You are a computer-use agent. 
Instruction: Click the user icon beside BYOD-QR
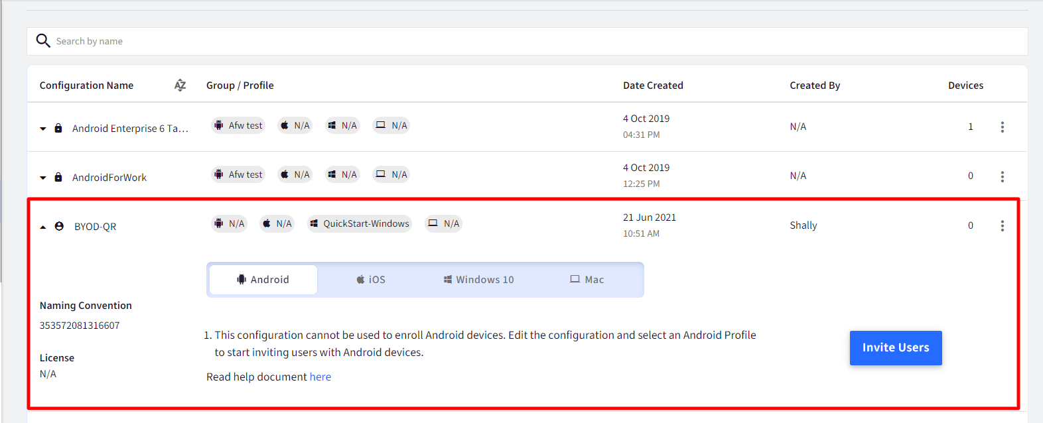[x=59, y=226]
